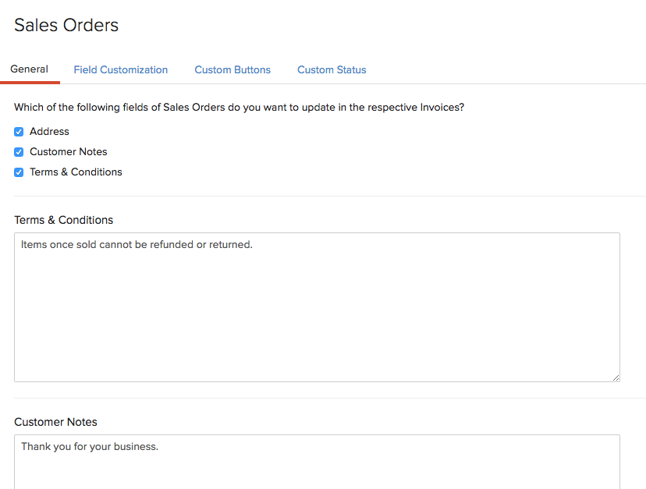The height and width of the screenshot is (489, 646).
Task: Toggle the Terms & Conditions checkbox
Action: tap(18, 172)
